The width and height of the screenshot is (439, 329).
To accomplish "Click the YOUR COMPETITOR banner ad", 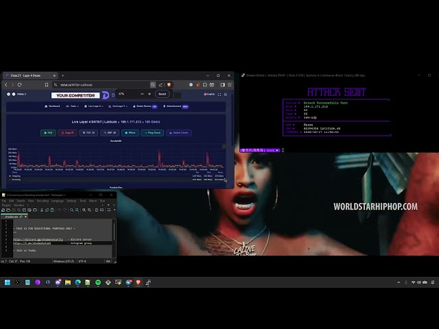I will point(75,95).
